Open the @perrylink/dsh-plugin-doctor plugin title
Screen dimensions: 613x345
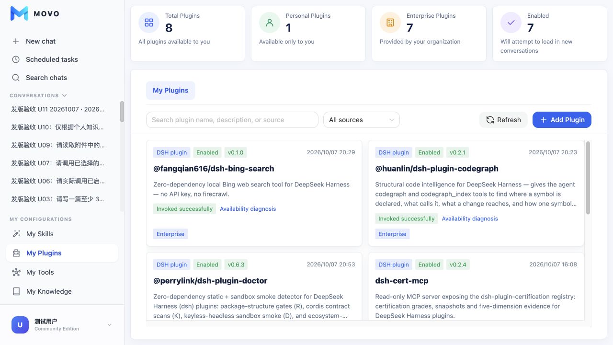pyautogui.click(x=210, y=281)
